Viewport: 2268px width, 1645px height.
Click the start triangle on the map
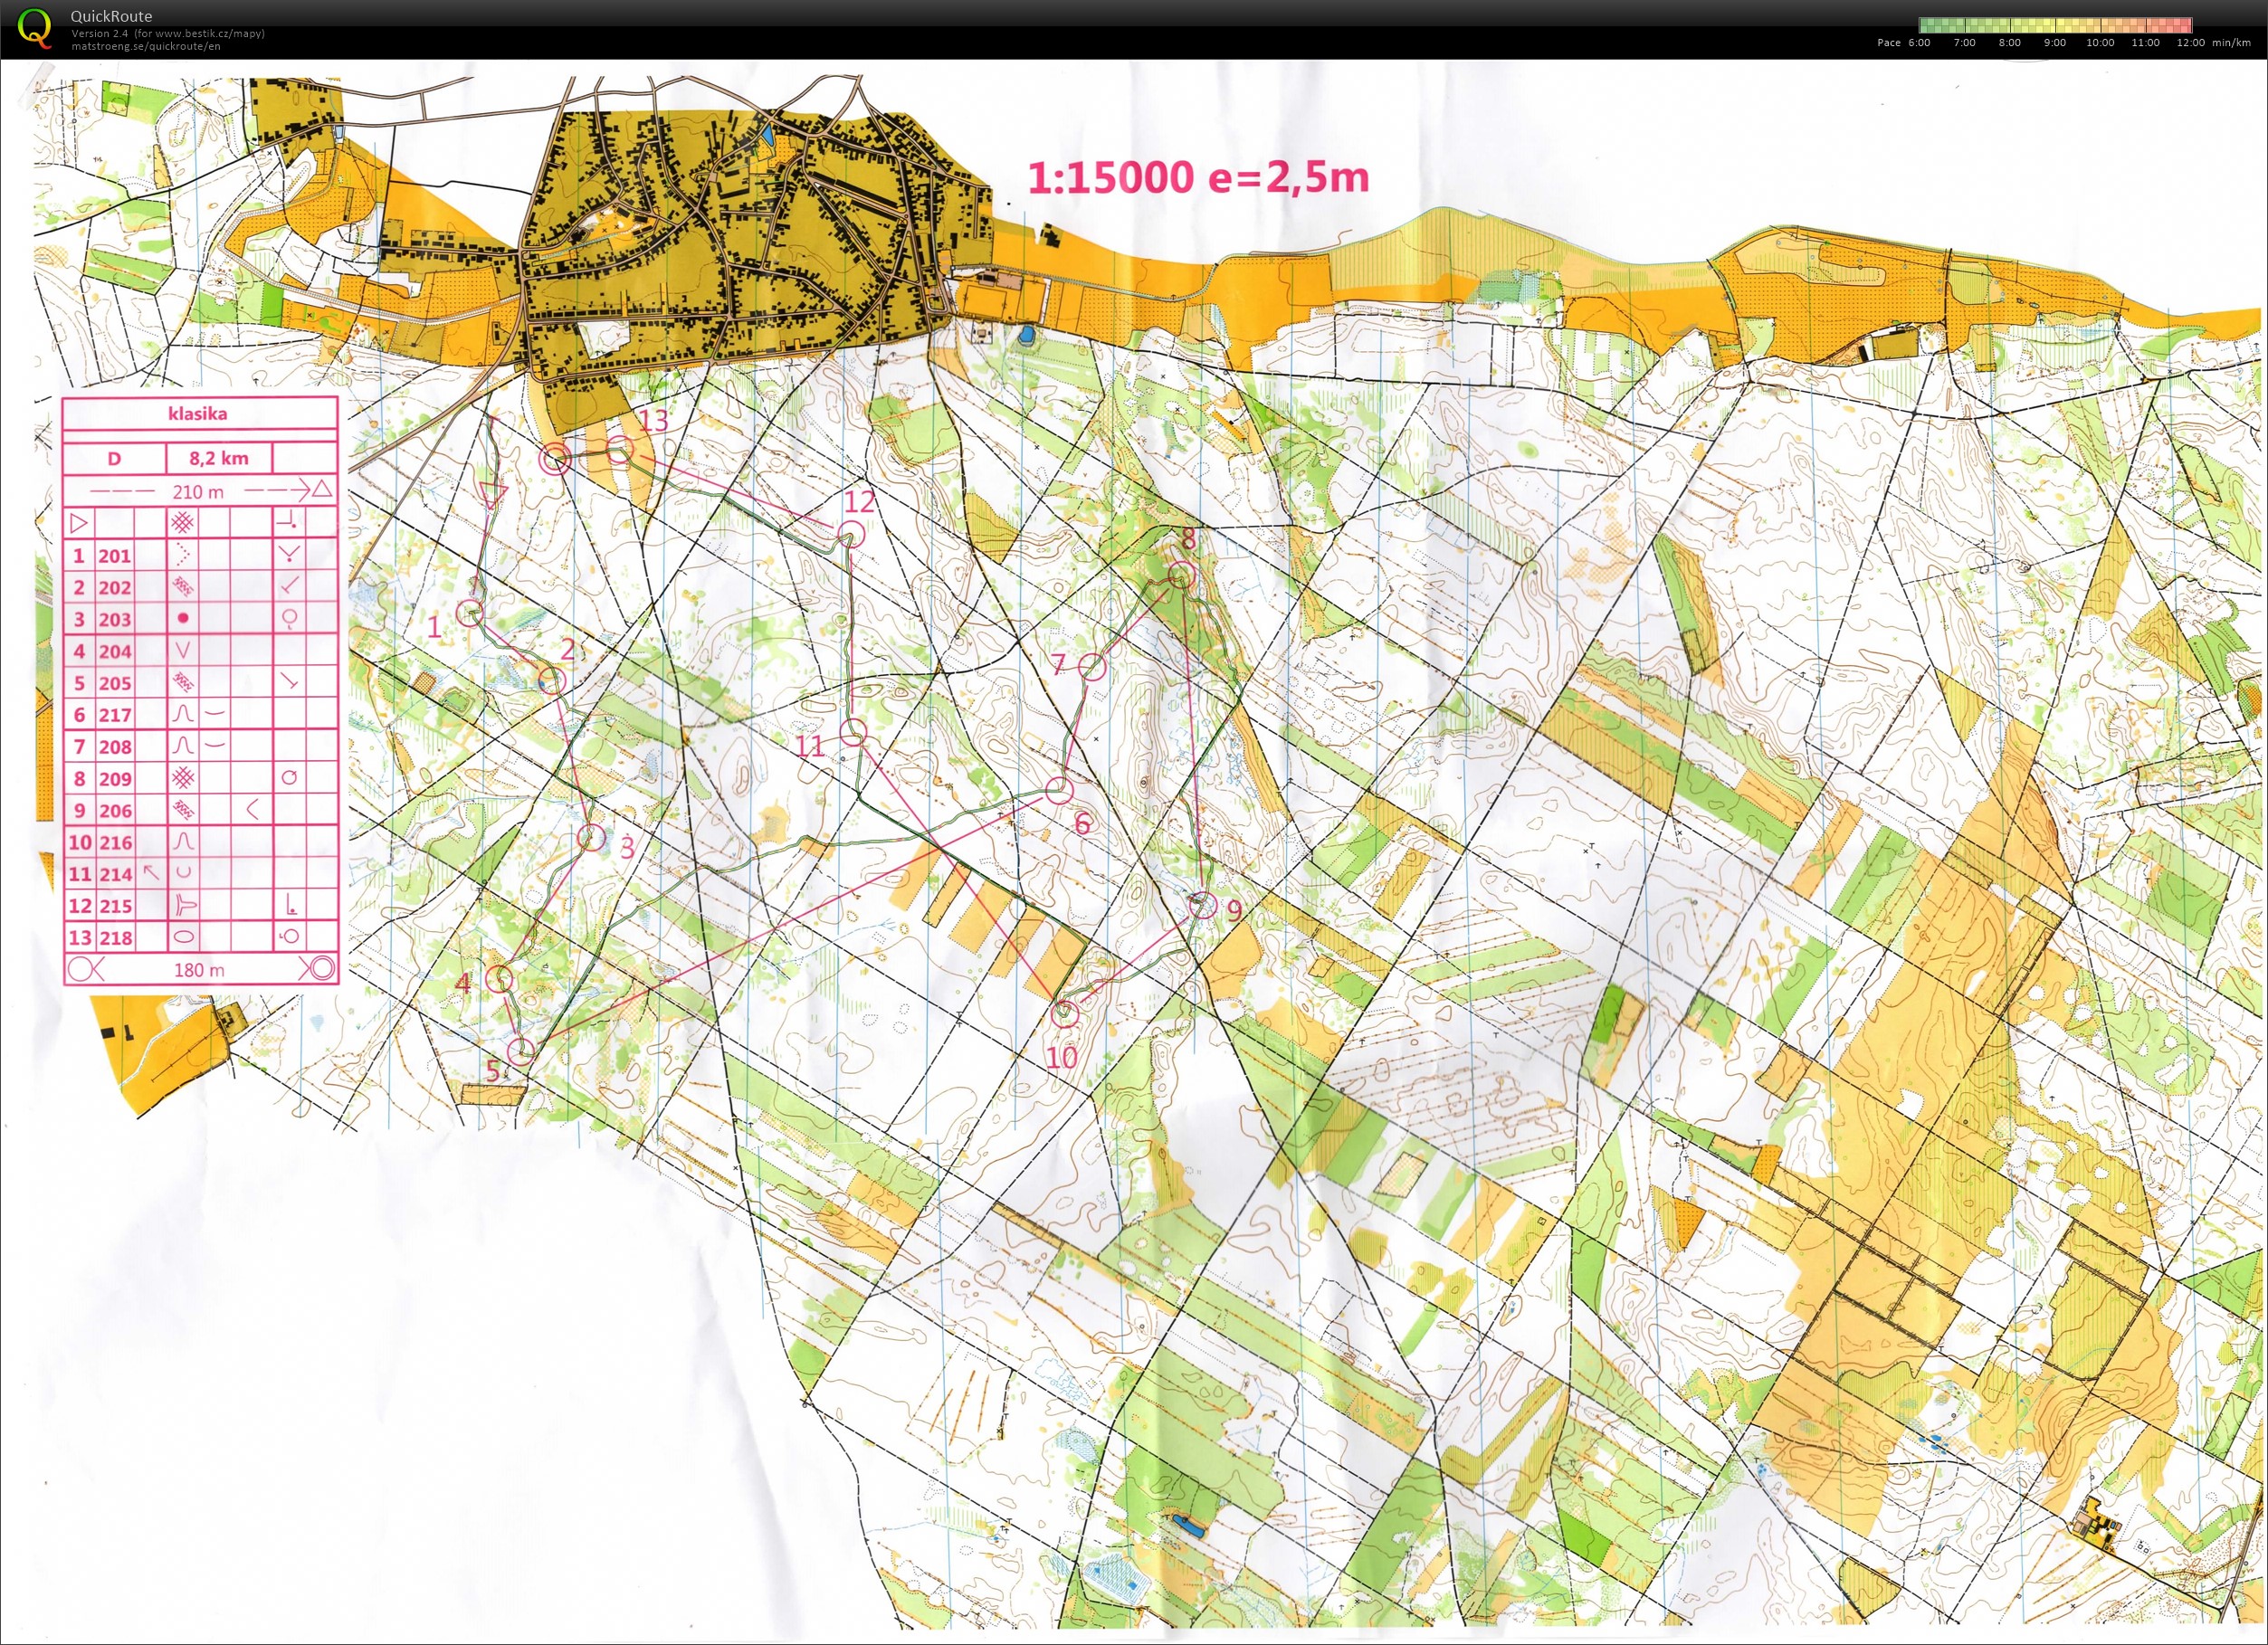[x=493, y=494]
